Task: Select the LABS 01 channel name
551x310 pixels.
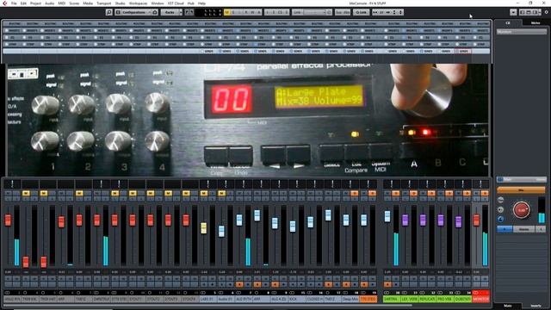Action: coord(207,299)
